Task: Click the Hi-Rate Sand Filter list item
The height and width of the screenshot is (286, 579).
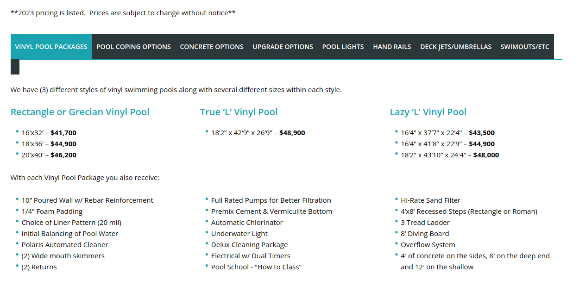Action: tap(431, 200)
